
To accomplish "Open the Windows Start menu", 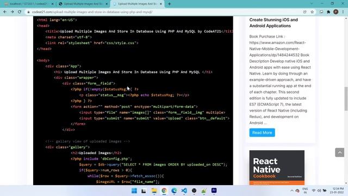I will coord(134,191).
